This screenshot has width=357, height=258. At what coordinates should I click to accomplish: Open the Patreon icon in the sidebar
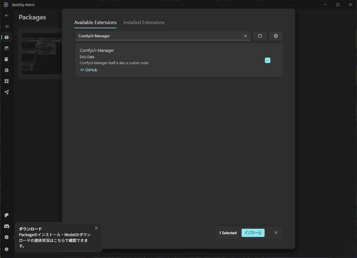point(7,215)
